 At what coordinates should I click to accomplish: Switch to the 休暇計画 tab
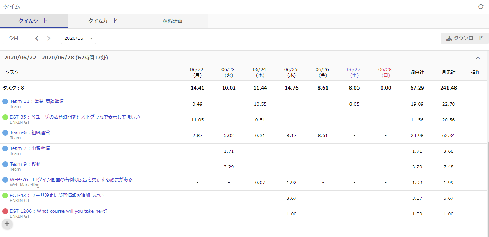tap(173, 21)
